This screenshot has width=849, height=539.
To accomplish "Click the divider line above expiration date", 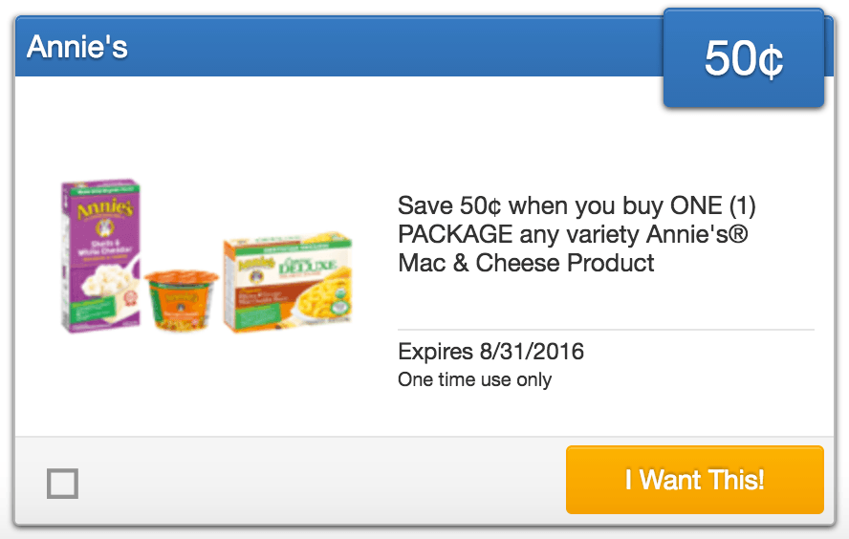I will [x=605, y=330].
